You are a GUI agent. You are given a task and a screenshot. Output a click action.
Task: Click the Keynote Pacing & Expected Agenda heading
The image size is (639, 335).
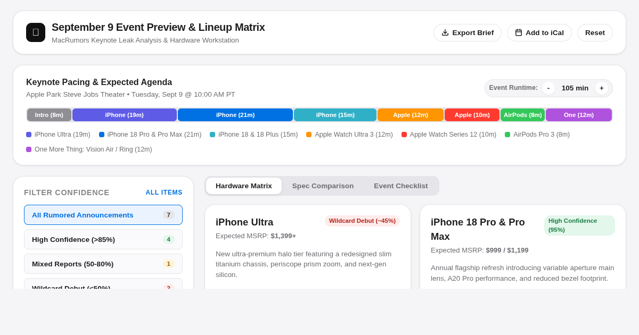(99, 82)
